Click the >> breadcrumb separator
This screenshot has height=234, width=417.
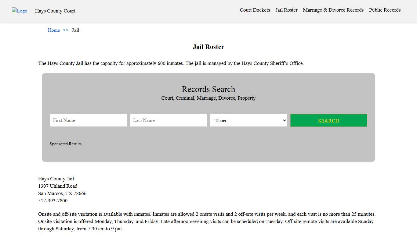[66, 30]
